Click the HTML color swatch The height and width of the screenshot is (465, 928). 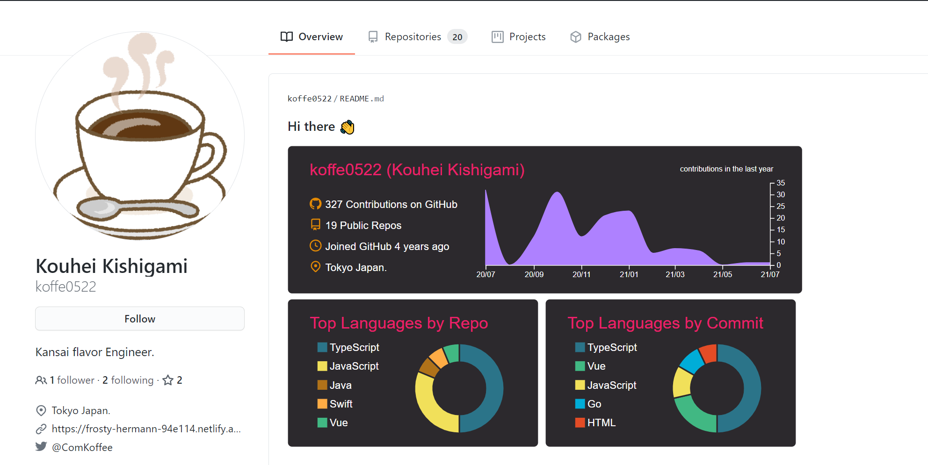(580, 422)
